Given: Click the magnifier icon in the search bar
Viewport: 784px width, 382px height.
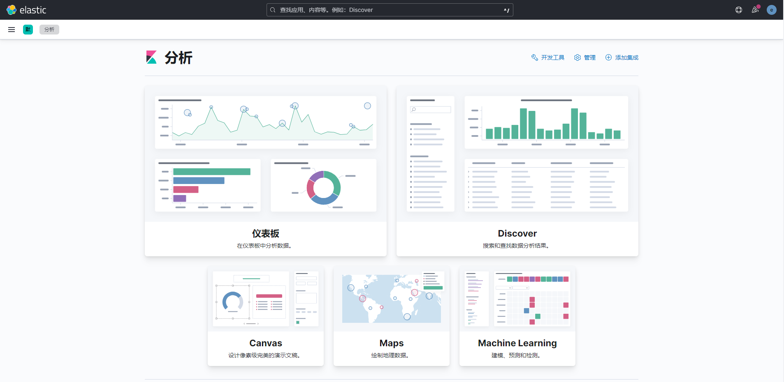Looking at the screenshot, I should tap(273, 10).
